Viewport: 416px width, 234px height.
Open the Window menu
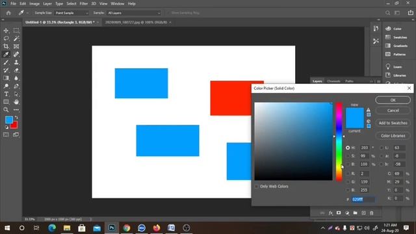click(x=117, y=4)
